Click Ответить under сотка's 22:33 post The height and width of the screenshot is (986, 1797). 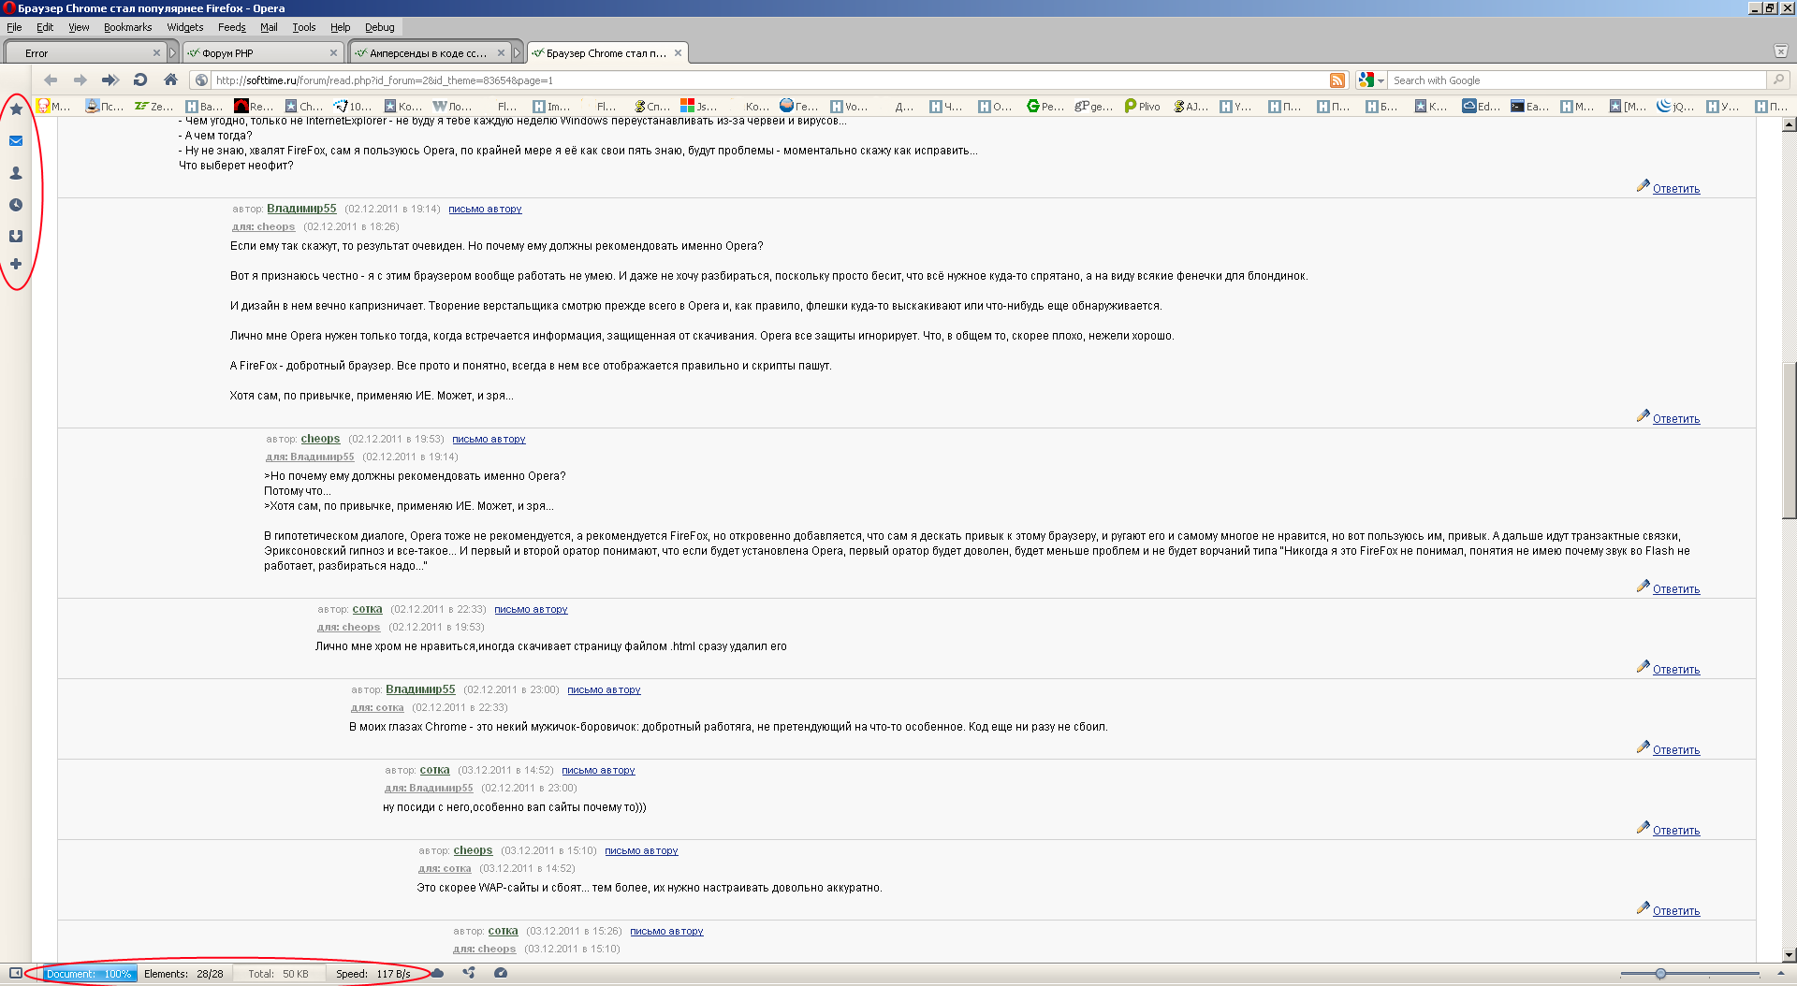[x=1675, y=670]
